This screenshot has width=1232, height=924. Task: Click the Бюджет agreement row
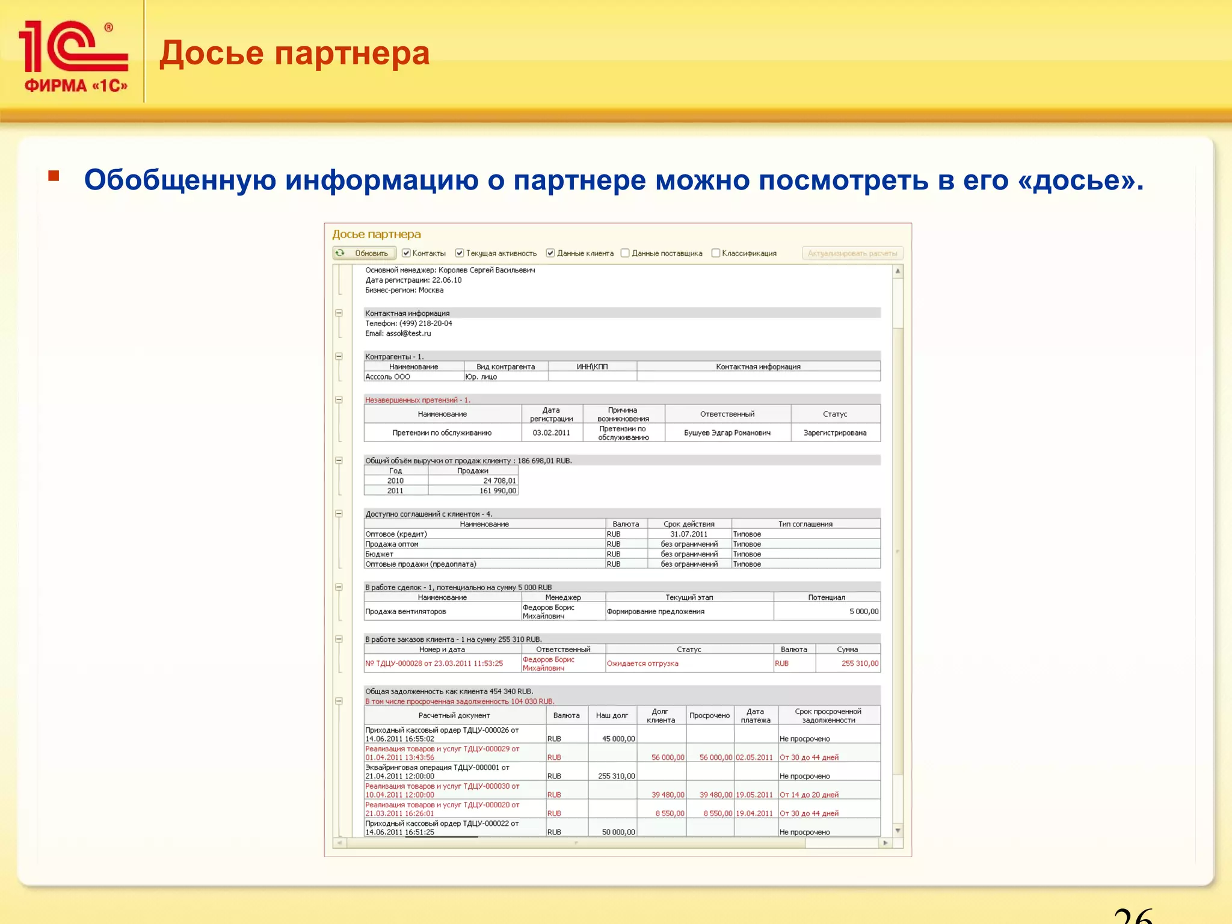[x=622, y=554]
